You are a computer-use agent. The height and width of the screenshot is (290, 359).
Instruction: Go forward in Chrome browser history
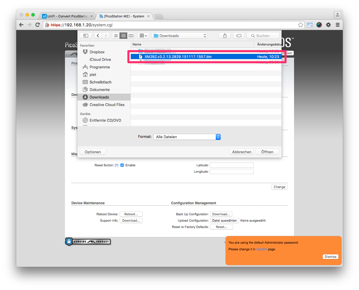tap(29, 25)
